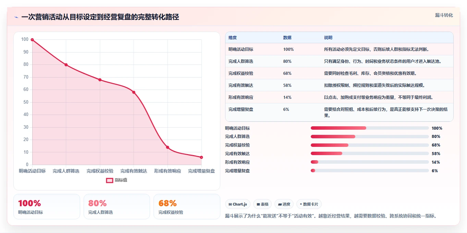Click the 完成有效触达 progress bar
The image size is (467, 233).
click(x=370, y=153)
